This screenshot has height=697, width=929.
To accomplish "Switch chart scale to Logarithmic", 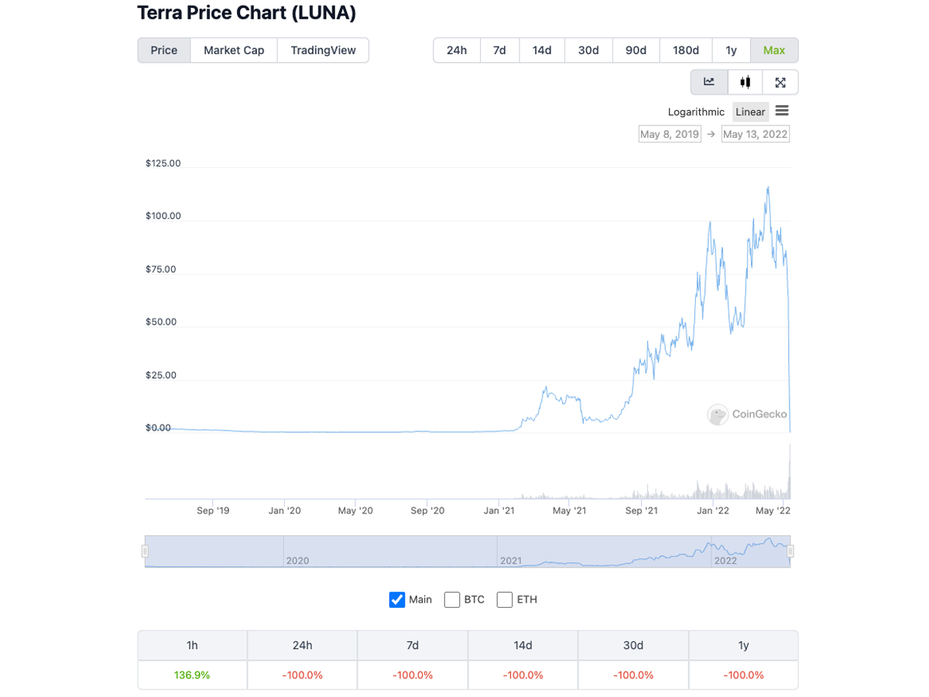I will [696, 112].
